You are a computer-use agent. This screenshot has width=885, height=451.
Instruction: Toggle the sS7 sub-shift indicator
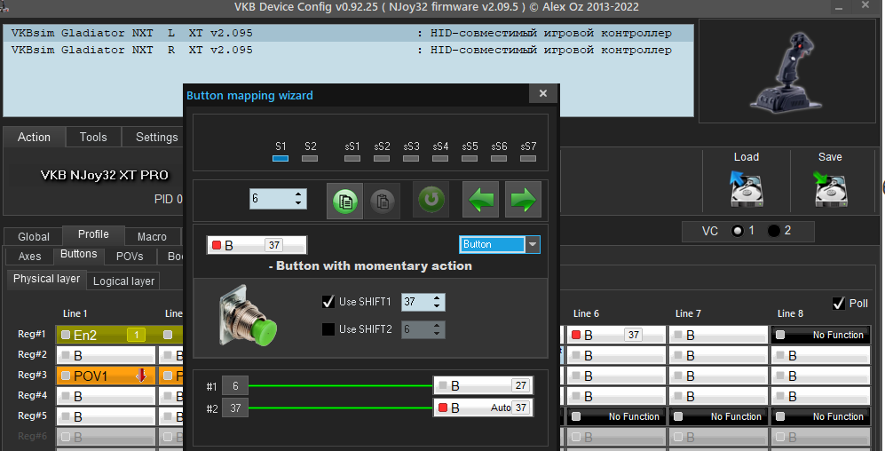[528, 159]
